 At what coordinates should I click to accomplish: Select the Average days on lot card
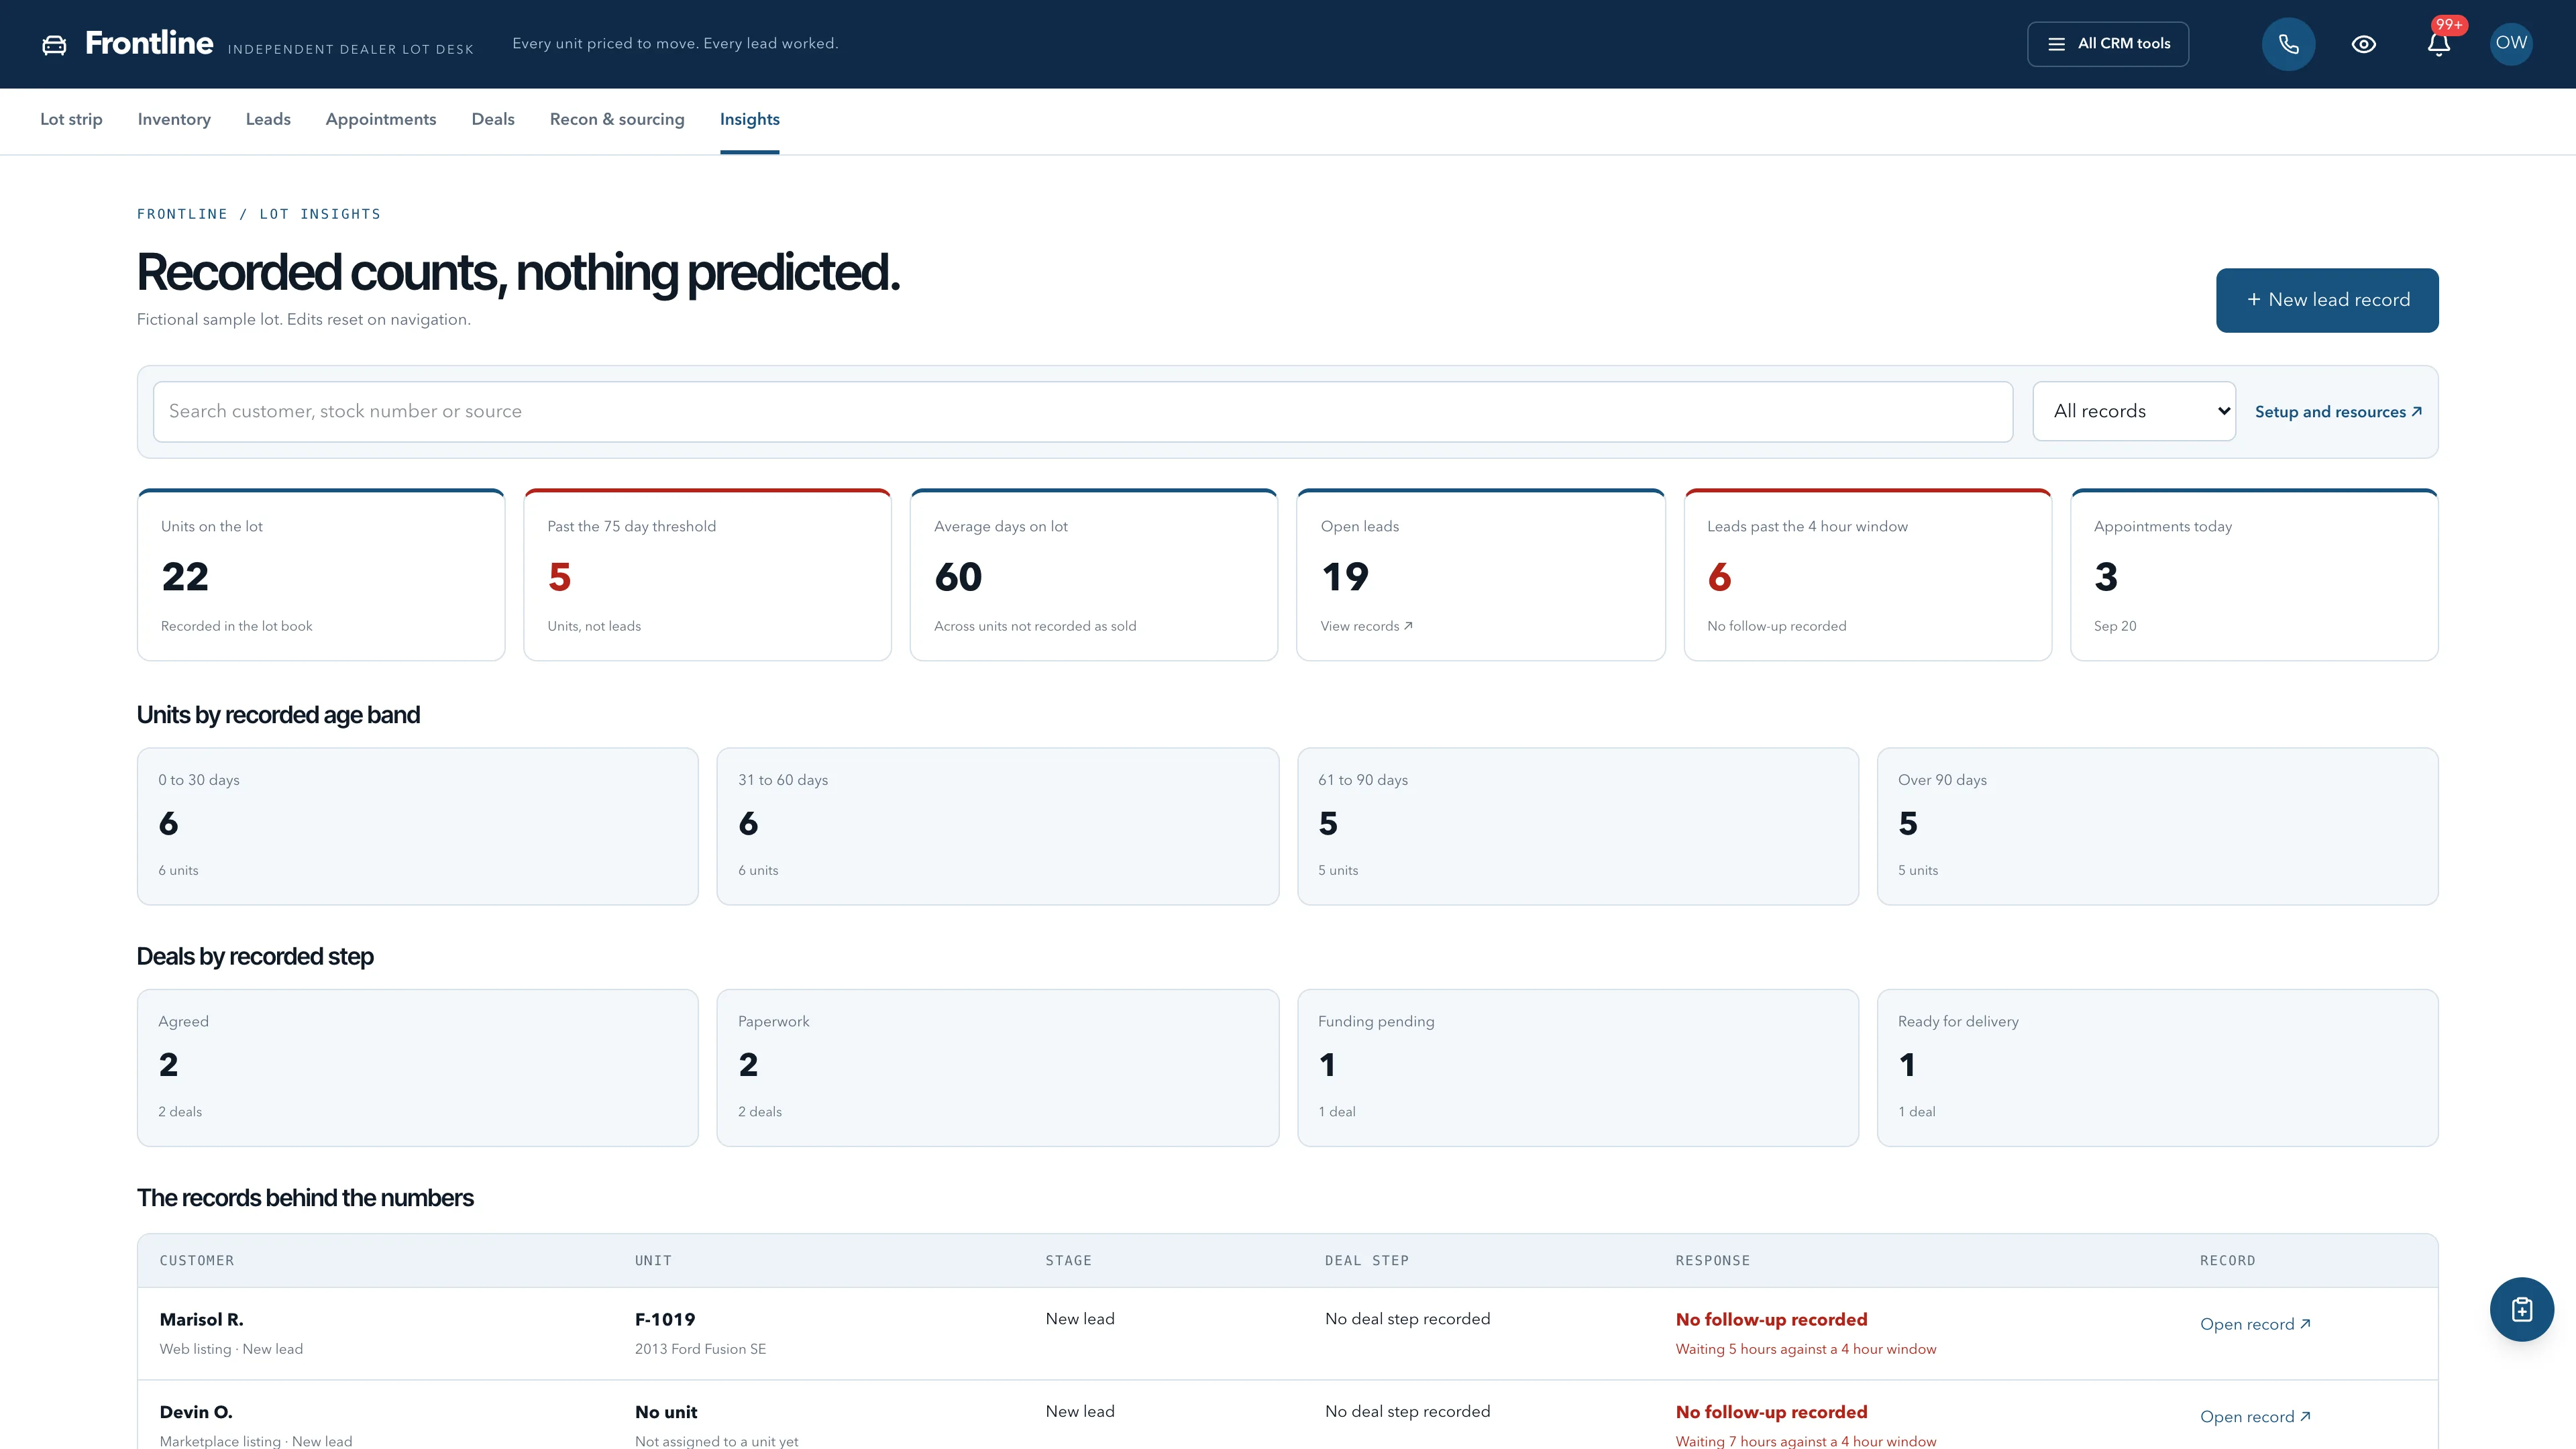(x=1094, y=575)
